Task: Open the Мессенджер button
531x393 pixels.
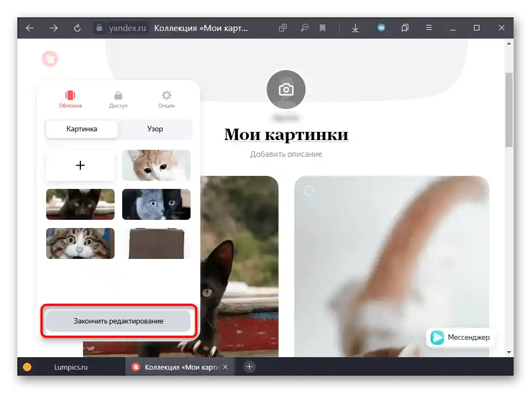Action: click(460, 338)
